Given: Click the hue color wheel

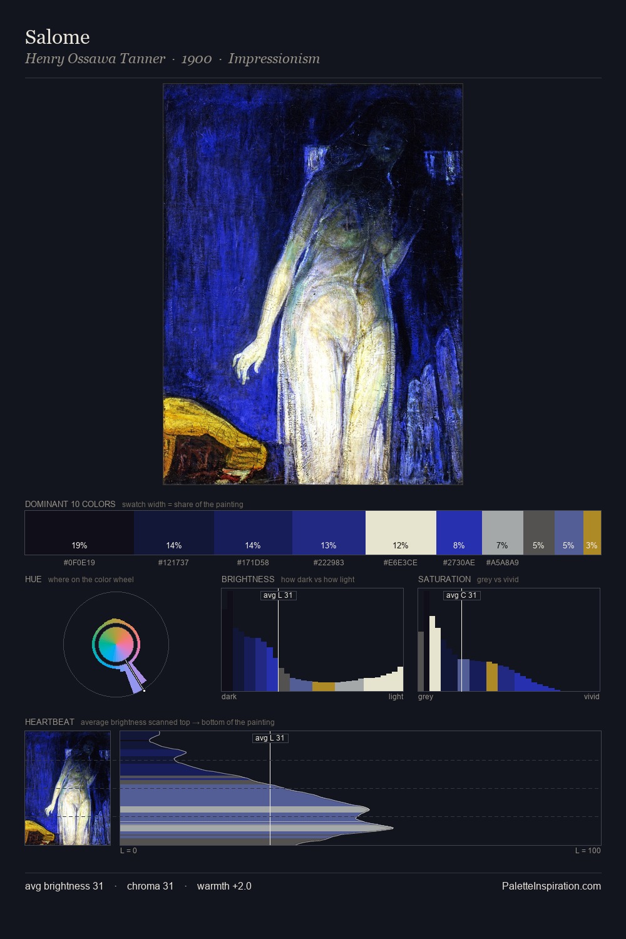Looking at the screenshot, I should tap(116, 644).
